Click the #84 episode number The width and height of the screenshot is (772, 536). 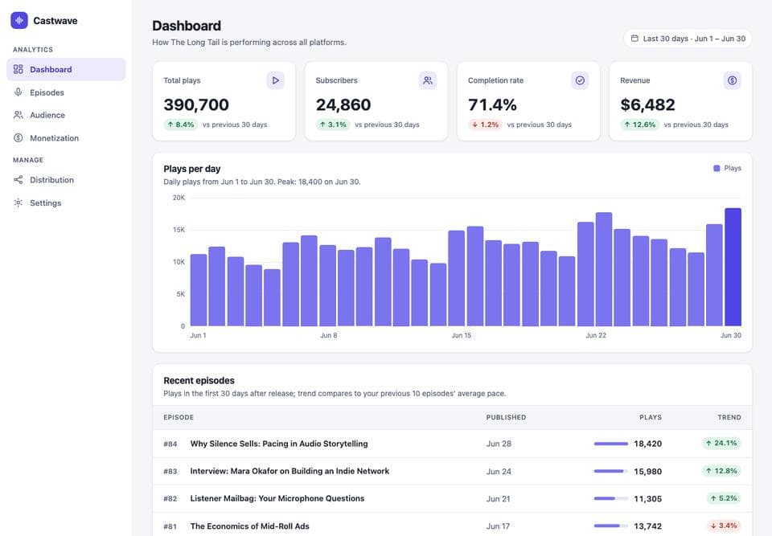(x=170, y=444)
